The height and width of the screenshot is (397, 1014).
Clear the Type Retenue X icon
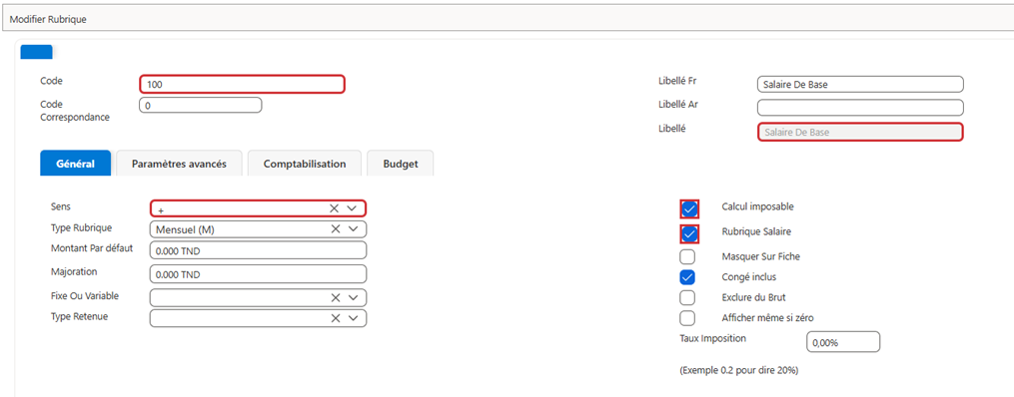coord(335,317)
